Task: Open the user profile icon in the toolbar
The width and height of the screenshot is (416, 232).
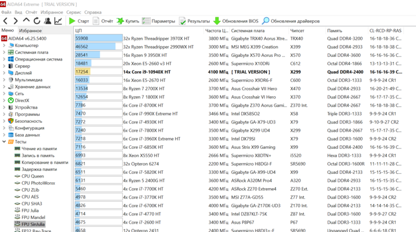Action: pyautogui.click(x=48, y=21)
